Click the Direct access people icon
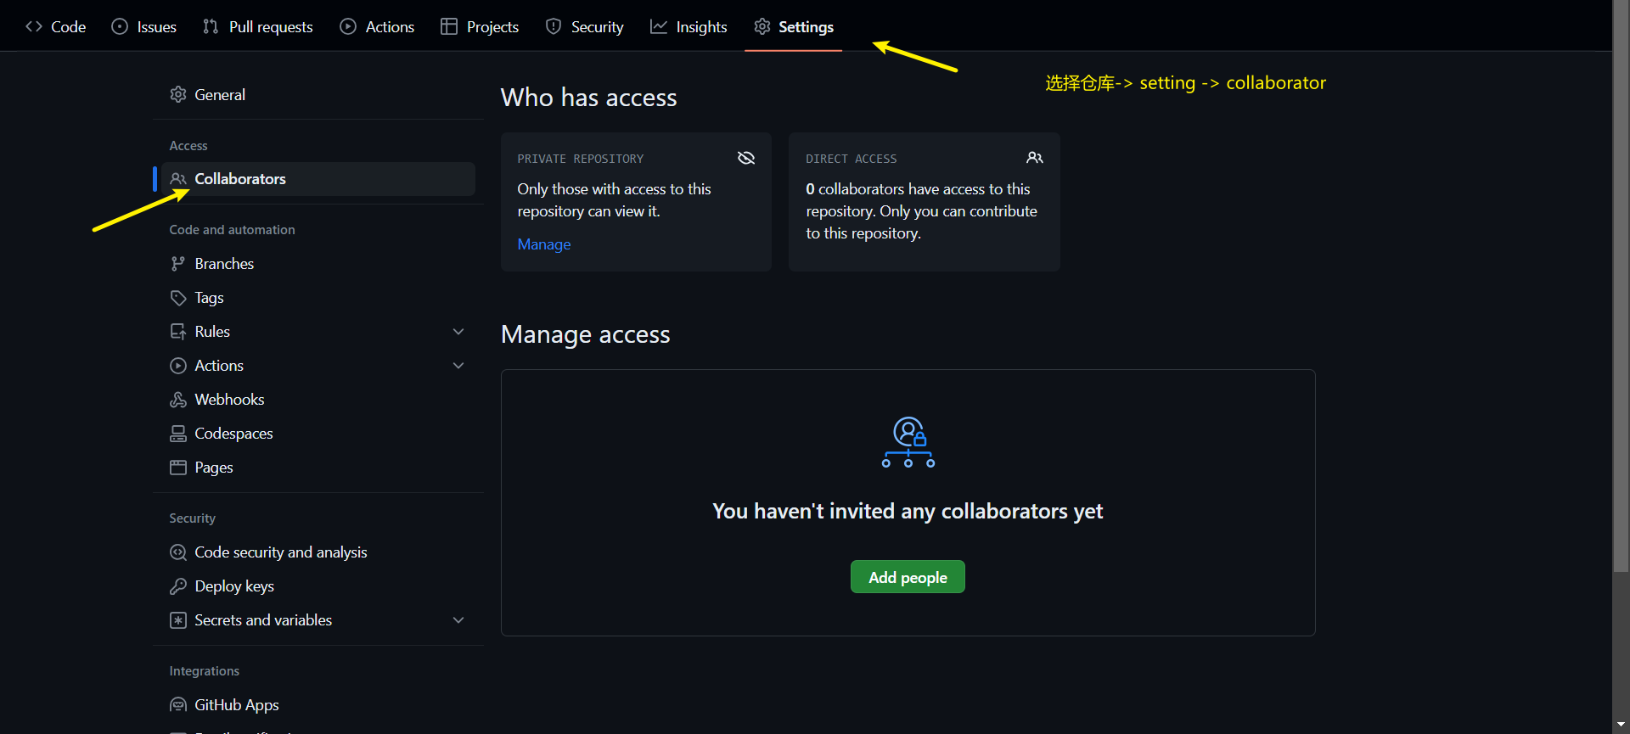The height and width of the screenshot is (734, 1630). pos(1035,158)
